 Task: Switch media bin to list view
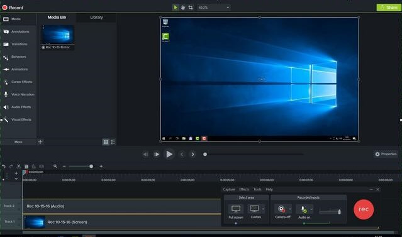pyautogui.click(x=113, y=142)
